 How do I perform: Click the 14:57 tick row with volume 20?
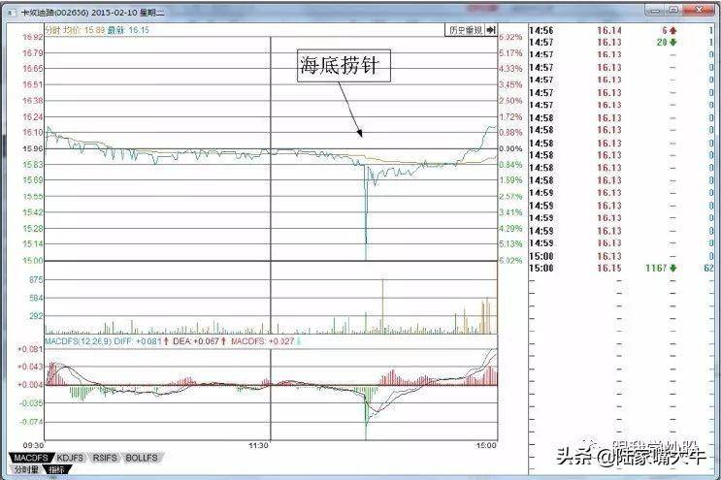coord(621,43)
